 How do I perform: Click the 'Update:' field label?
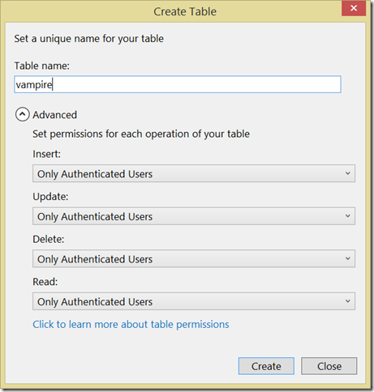(50, 197)
